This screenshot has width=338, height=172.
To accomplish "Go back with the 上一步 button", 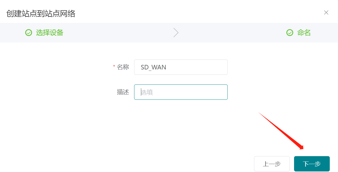I will (272, 164).
